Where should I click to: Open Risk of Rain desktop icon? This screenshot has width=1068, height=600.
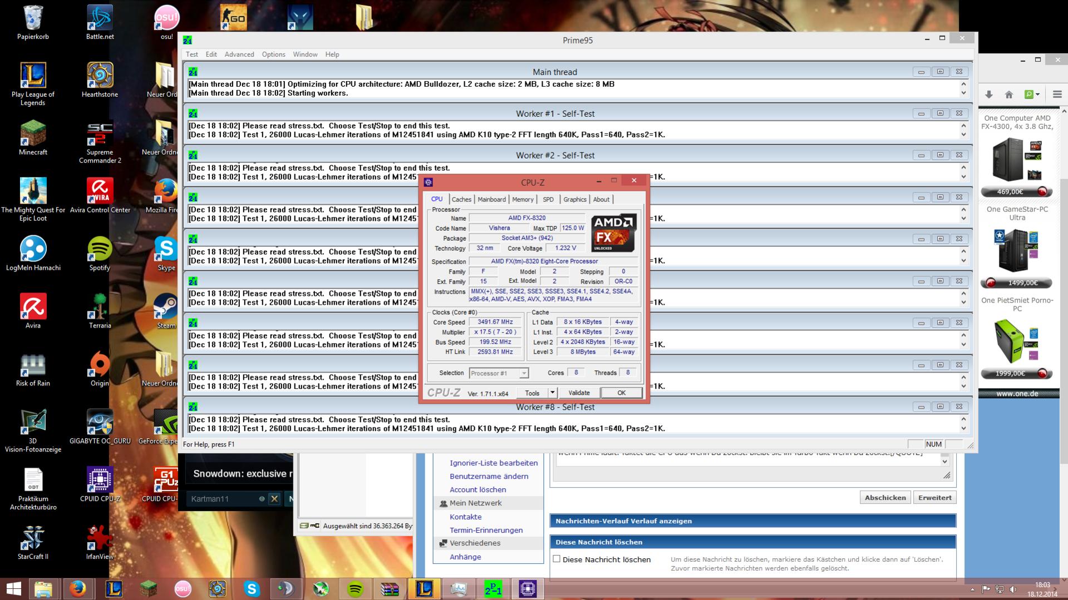(33, 369)
